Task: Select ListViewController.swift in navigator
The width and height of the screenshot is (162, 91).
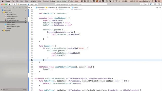Action: (13, 20)
